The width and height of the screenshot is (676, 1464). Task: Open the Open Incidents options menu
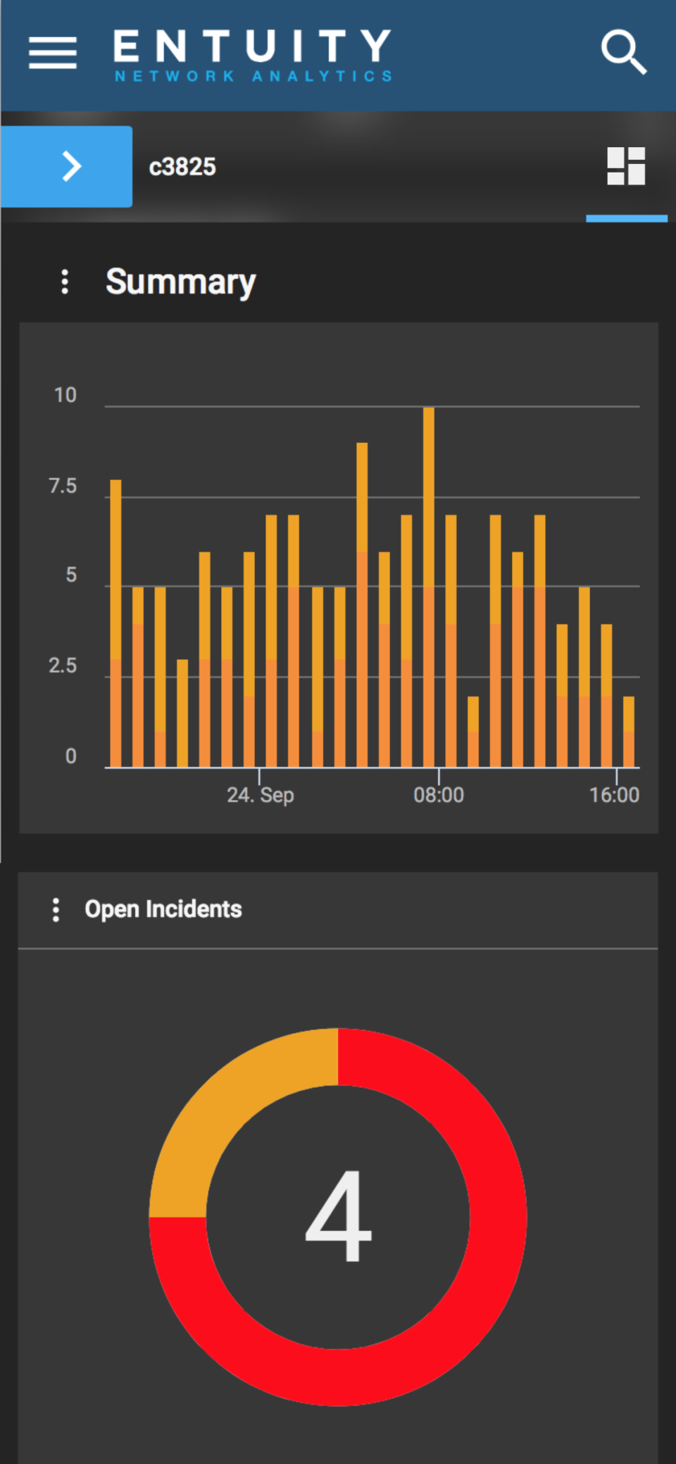tap(56, 909)
